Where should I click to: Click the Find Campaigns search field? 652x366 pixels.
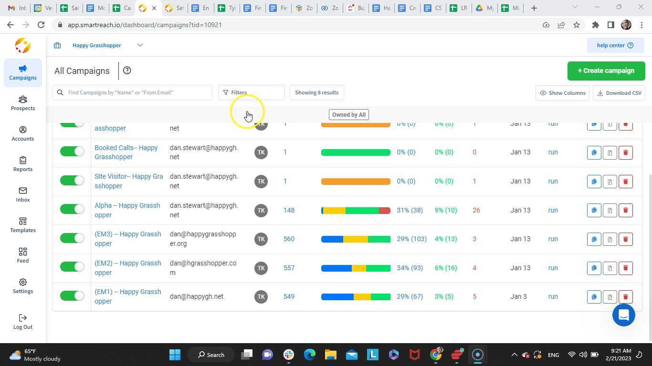point(136,92)
